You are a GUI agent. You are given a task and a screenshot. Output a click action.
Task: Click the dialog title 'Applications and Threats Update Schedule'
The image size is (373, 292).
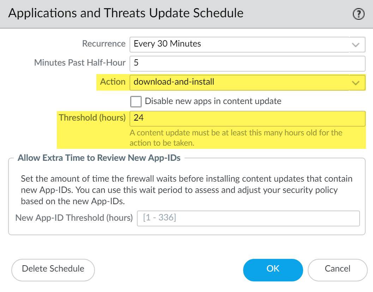click(126, 13)
